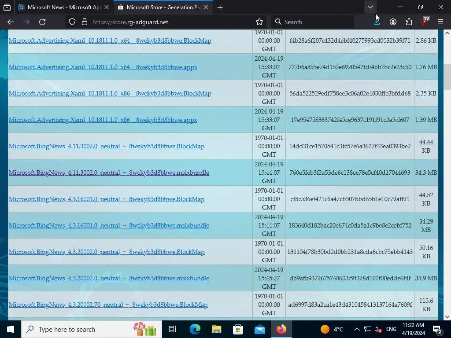Download Advertising.Xaml x86 BlockMap file
The image size is (451, 338).
(x=110, y=93)
